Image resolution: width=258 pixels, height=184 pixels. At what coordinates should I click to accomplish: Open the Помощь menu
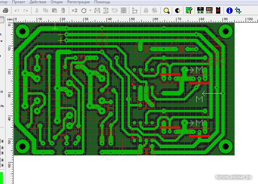[x=102, y=2]
